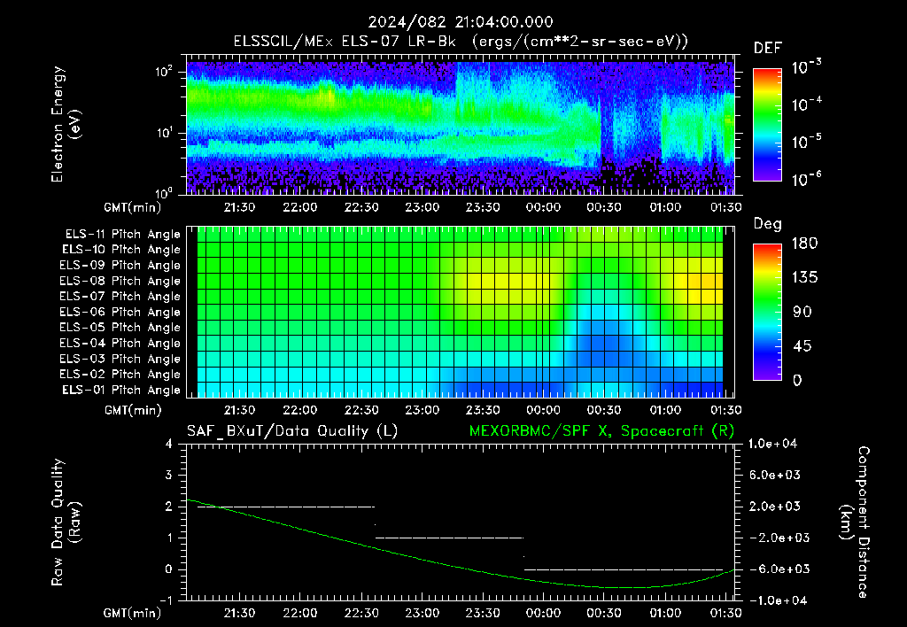Click the 01:00 time label under the pitch angle panel

(x=665, y=410)
